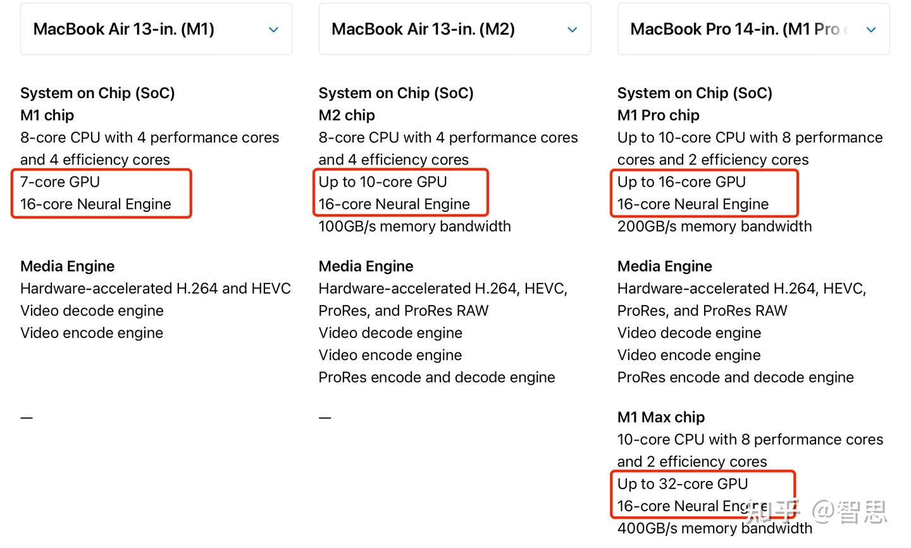This screenshot has height=548, width=911.
Task: Click the 200GB/s memory bandwidth text
Action: point(714,226)
